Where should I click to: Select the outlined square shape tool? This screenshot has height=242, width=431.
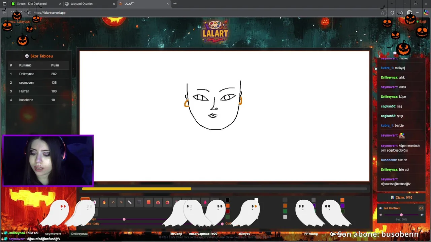point(139,202)
